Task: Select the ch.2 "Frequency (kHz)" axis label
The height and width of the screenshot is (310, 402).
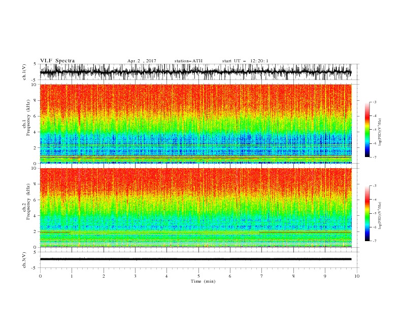Action: coord(28,202)
